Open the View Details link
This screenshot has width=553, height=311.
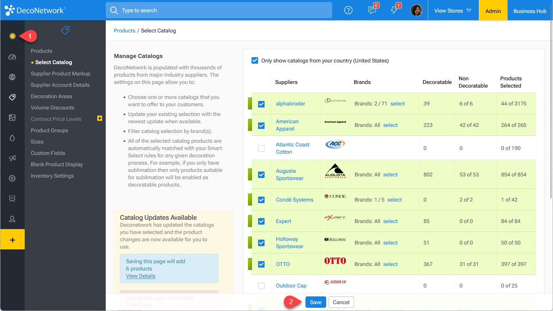141,276
